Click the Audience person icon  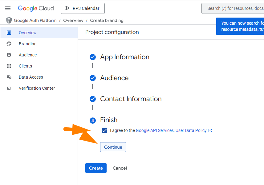click(x=9, y=55)
